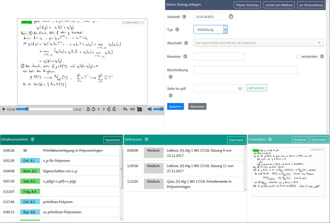
Task: Click the add-to-list entry icon
Action: (125, 109)
